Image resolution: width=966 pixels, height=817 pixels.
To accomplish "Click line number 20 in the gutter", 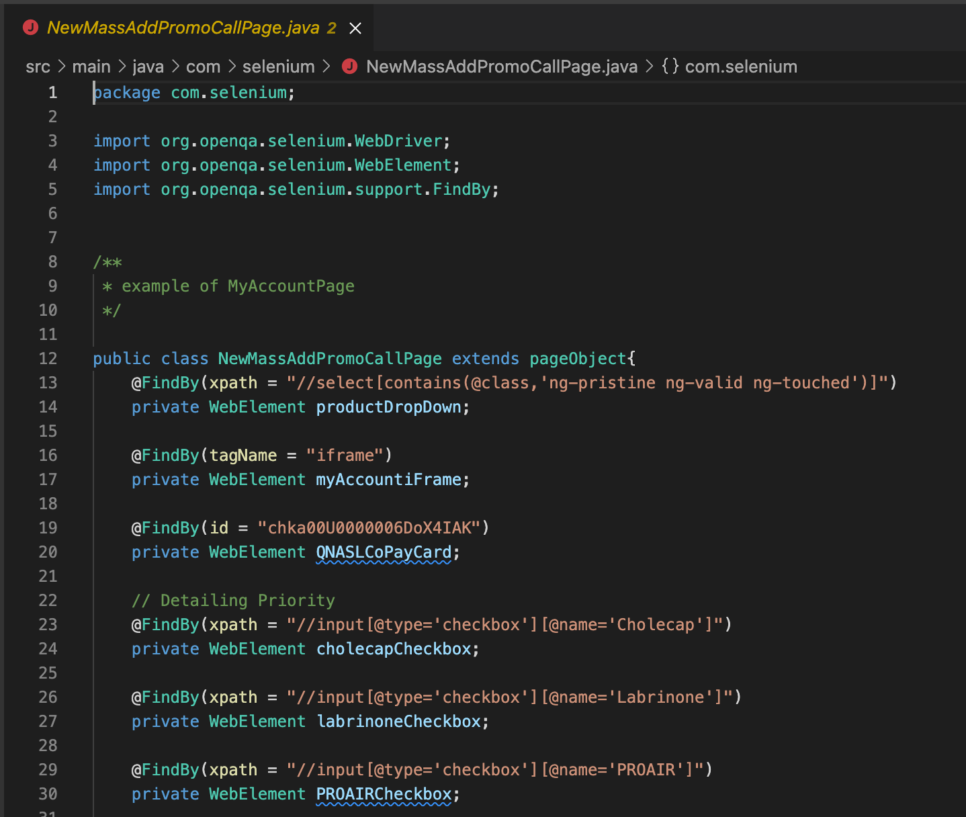I will coord(48,552).
